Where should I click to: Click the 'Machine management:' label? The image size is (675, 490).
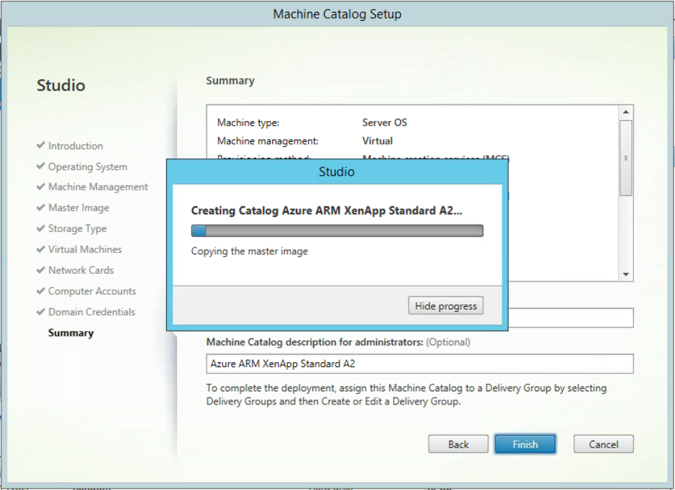pos(268,141)
